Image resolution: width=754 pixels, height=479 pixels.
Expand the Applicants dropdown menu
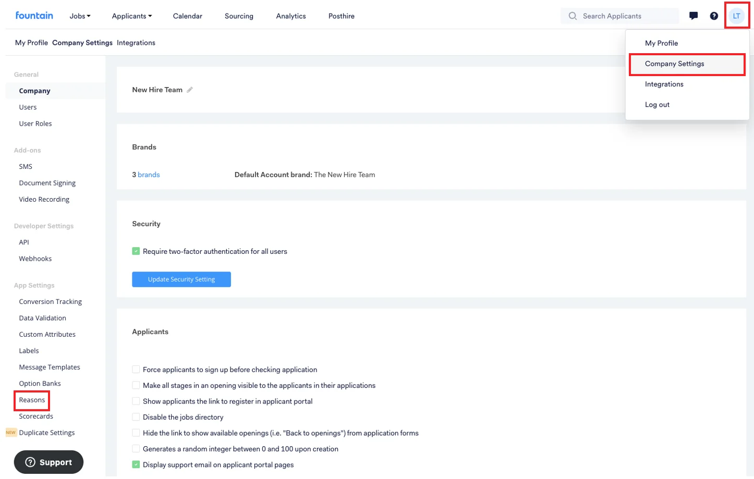[132, 16]
